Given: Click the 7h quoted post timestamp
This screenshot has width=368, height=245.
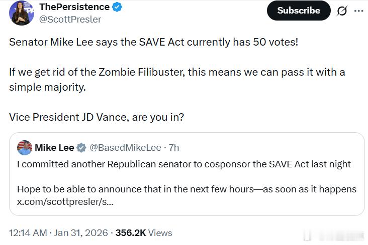Looking at the screenshot, I should tap(174, 147).
